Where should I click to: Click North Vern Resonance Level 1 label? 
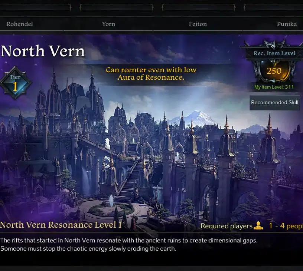click(x=61, y=225)
